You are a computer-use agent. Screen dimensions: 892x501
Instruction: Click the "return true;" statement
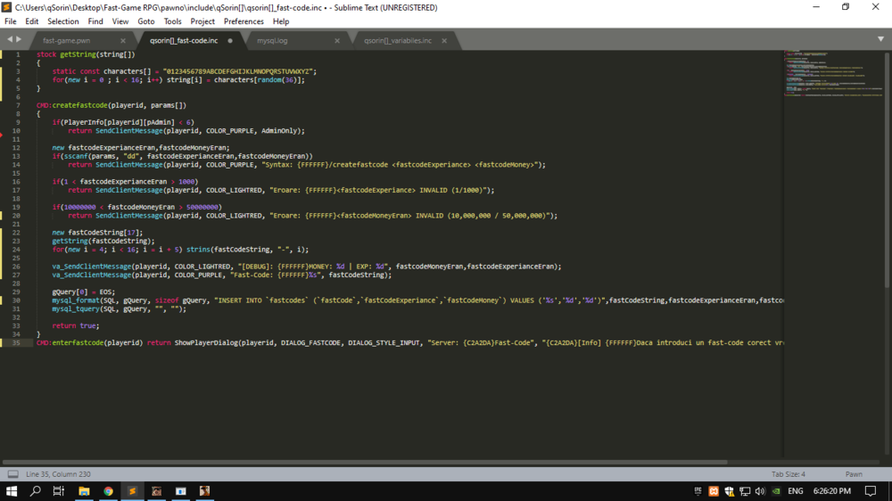click(x=76, y=326)
